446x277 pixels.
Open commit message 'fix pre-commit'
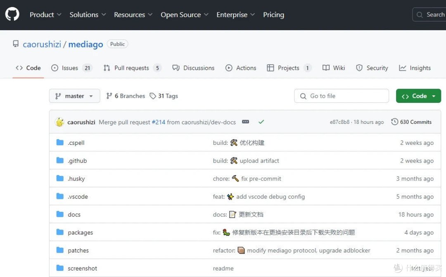point(247,179)
